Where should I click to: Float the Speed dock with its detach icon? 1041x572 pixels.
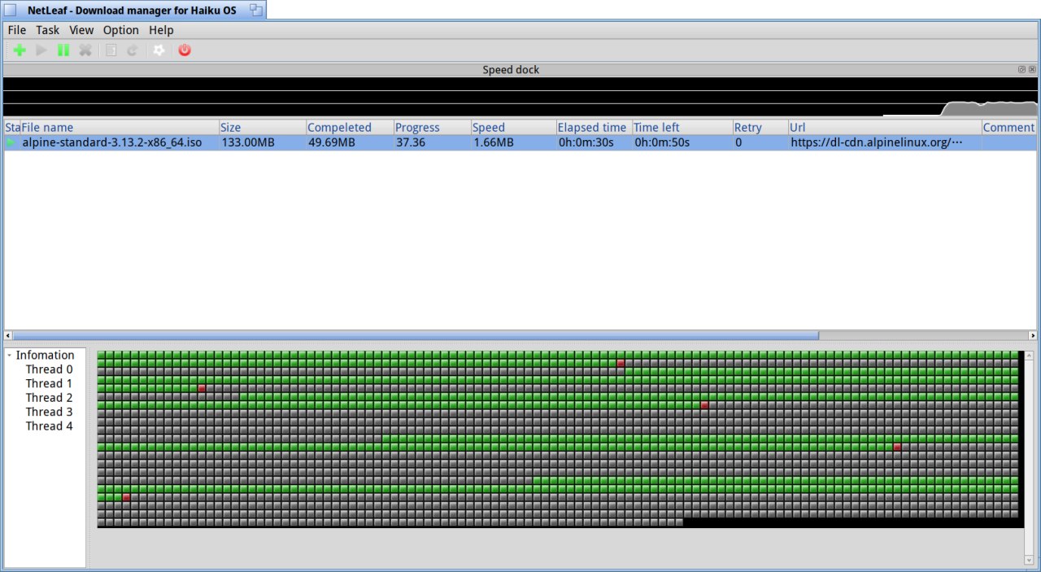1021,69
